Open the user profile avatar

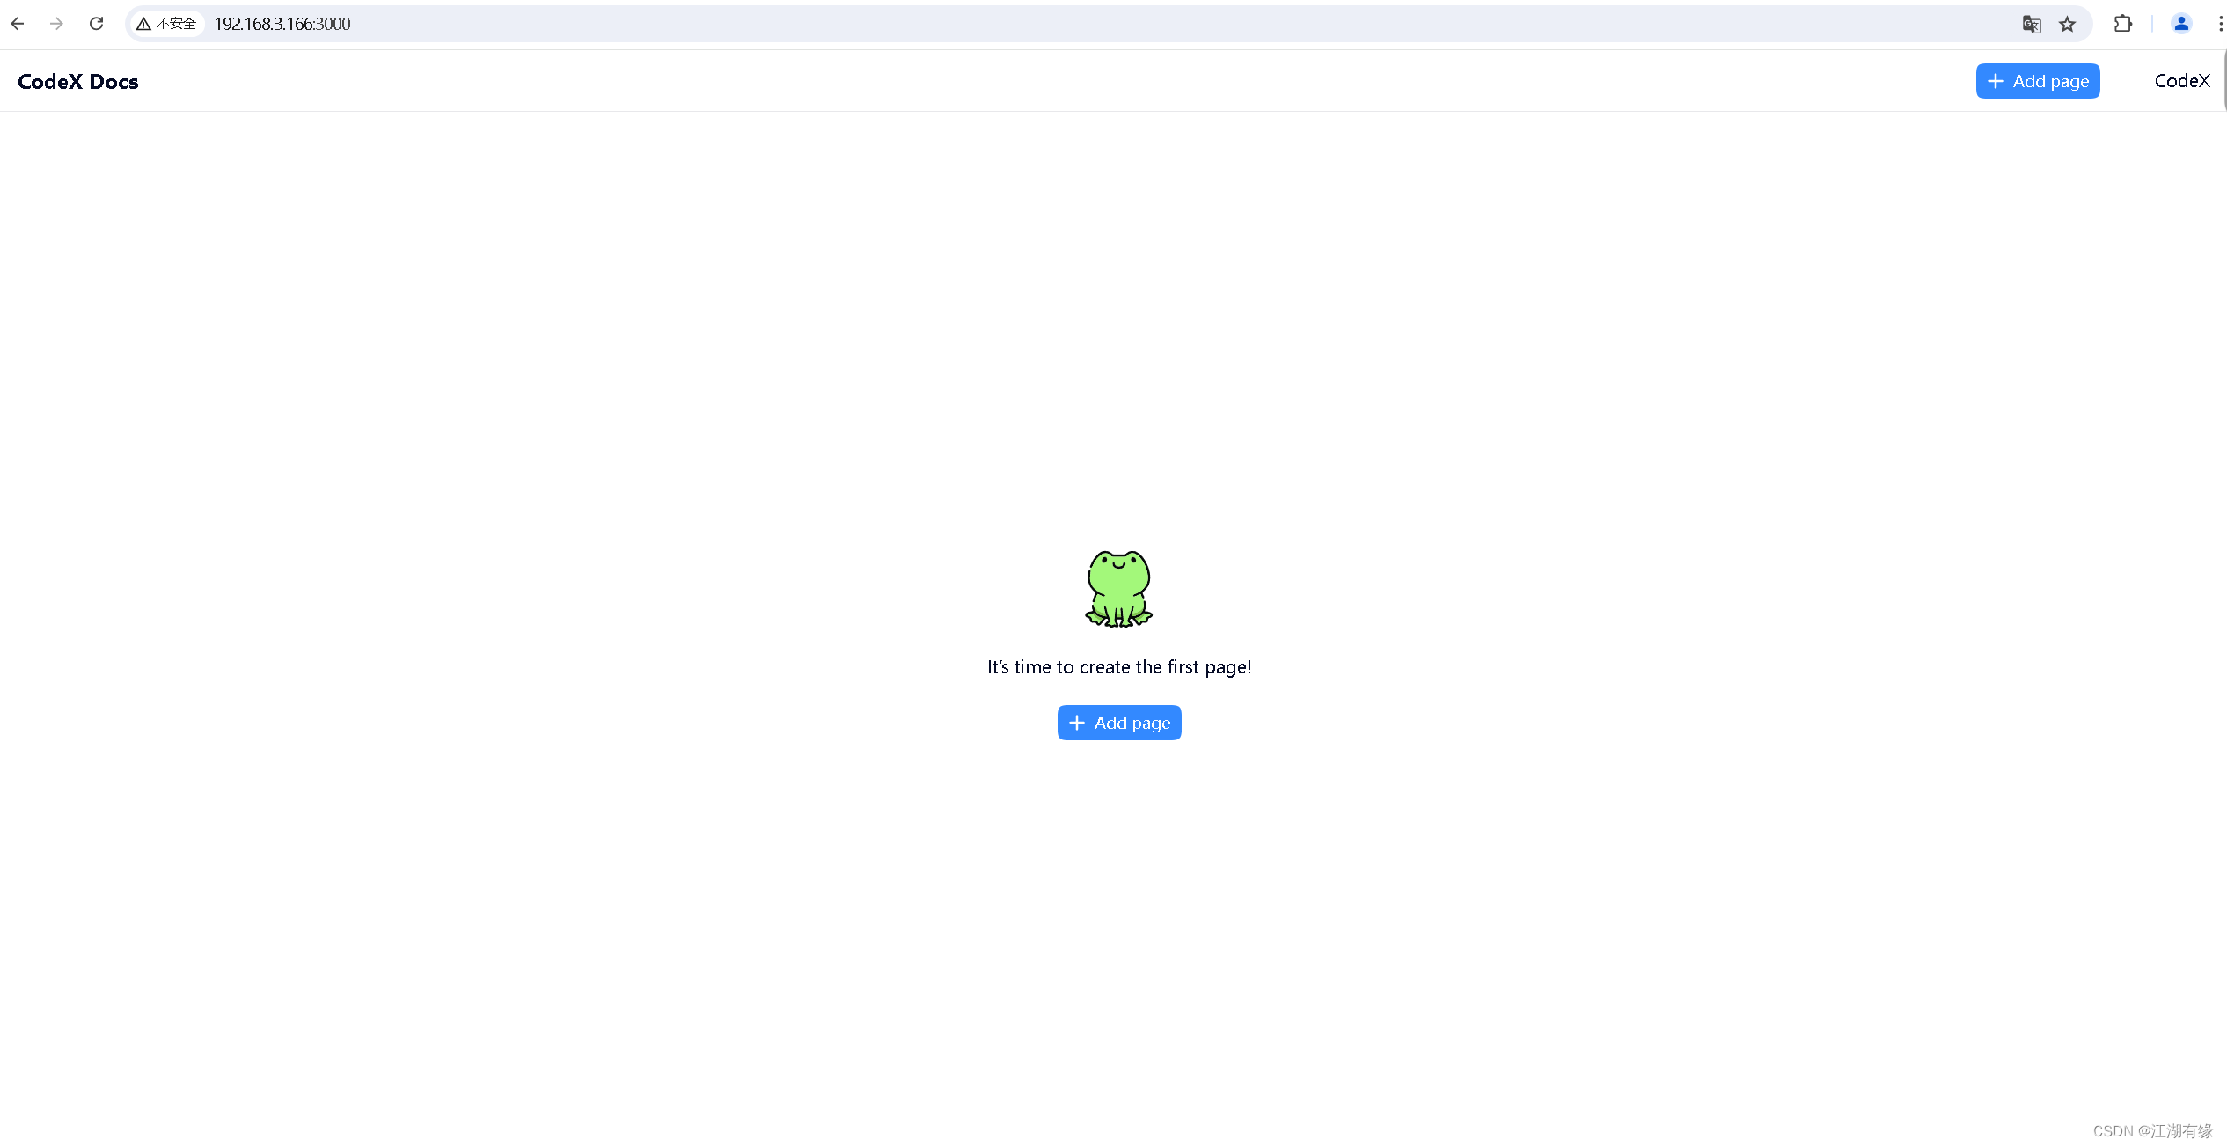pyautogui.click(x=2181, y=24)
